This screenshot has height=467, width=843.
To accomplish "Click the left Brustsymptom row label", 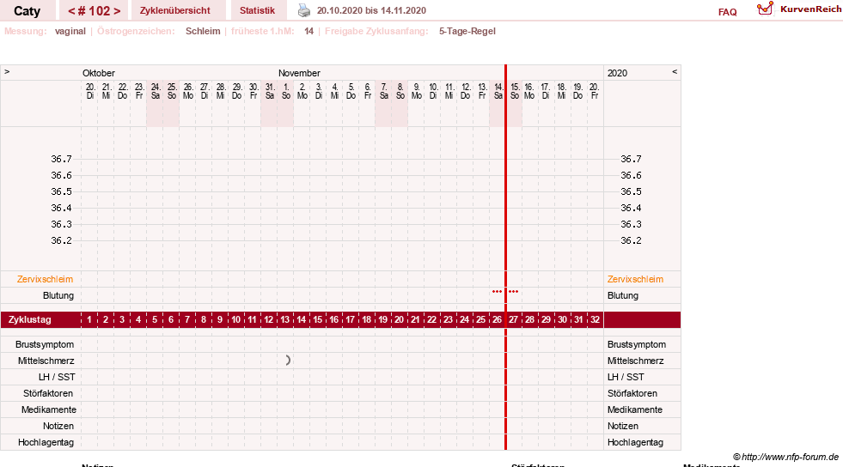I will [x=45, y=344].
